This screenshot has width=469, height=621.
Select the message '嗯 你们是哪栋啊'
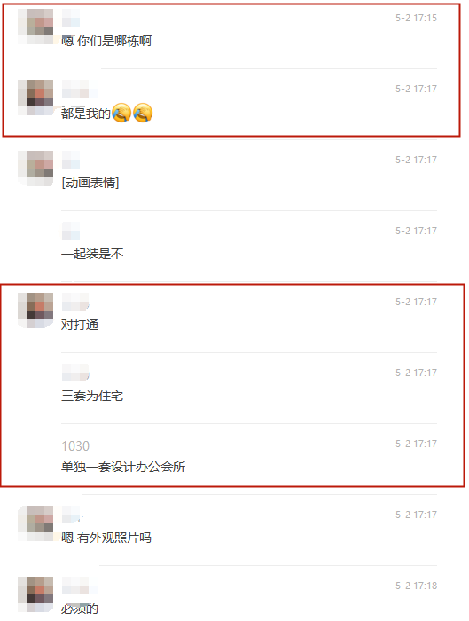click(x=106, y=41)
